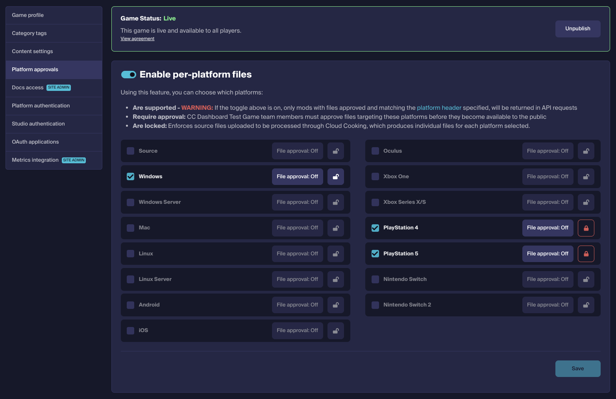616x399 pixels.
Task: Toggle File approval for Linux Server
Action: pyautogui.click(x=298, y=279)
